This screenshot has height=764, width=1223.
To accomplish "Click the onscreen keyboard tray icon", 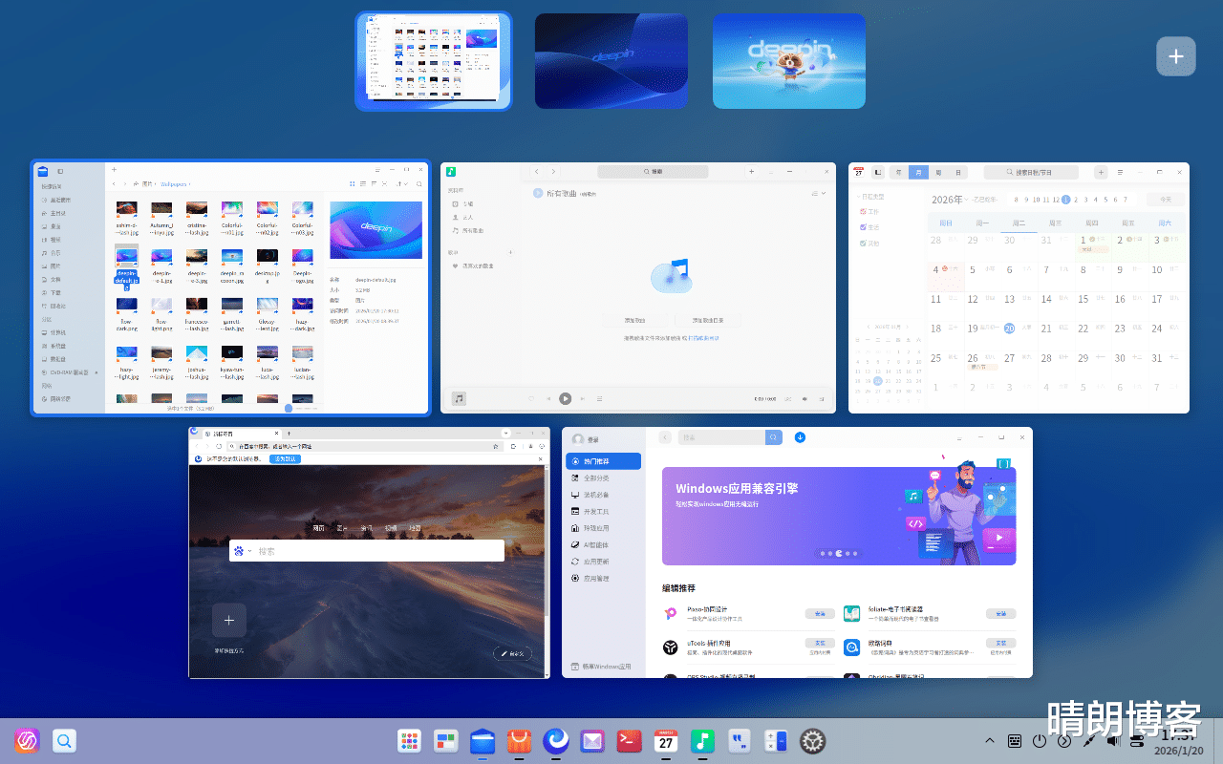I will (x=1015, y=741).
